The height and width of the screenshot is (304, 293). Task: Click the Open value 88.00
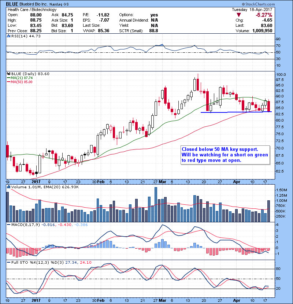tap(36, 15)
